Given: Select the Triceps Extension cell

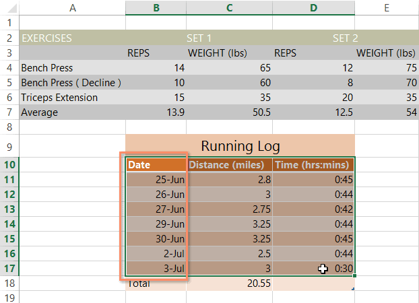Looking at the screenshot, I should point(71,98).
